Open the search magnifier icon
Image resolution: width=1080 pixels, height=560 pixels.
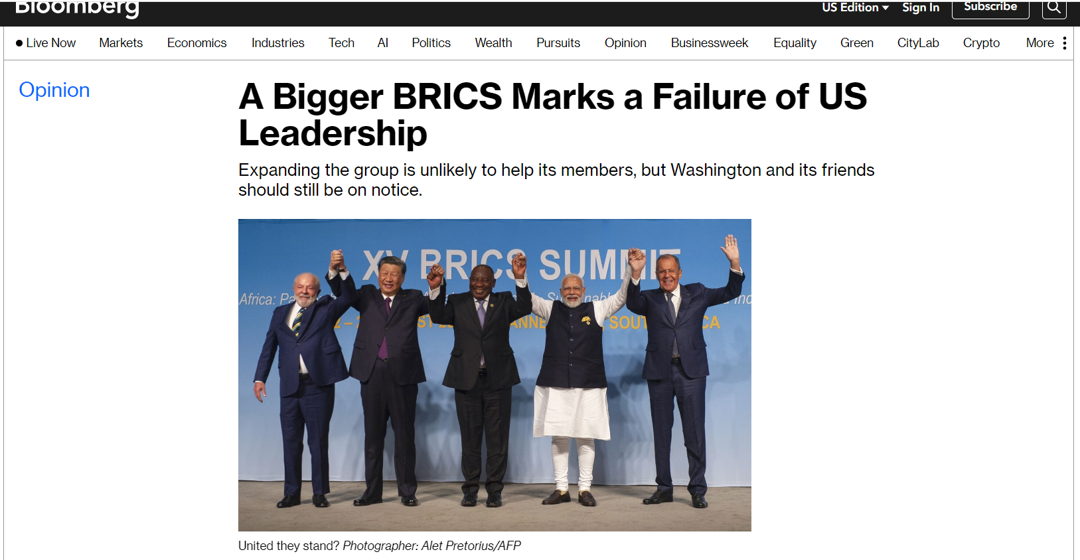tap(1053, 8)
